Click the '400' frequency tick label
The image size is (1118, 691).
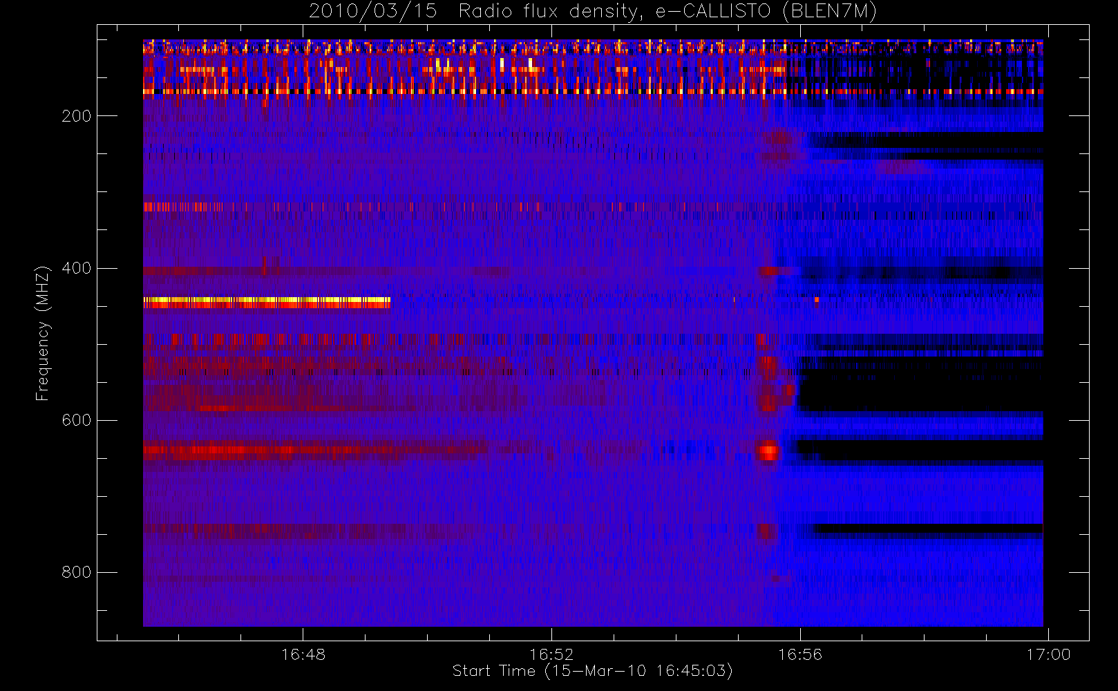click(76, 268)
